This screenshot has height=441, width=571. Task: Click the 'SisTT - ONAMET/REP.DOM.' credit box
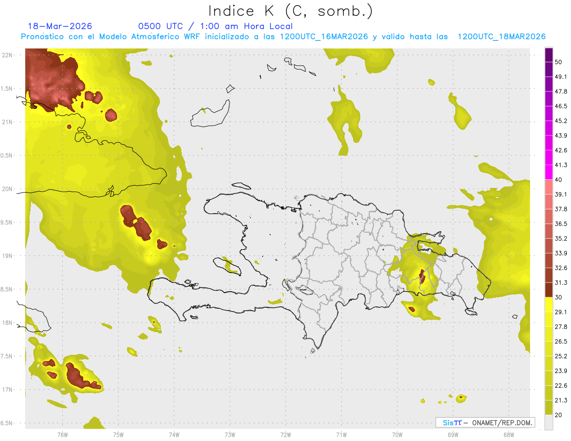click(x=485, y=422)
